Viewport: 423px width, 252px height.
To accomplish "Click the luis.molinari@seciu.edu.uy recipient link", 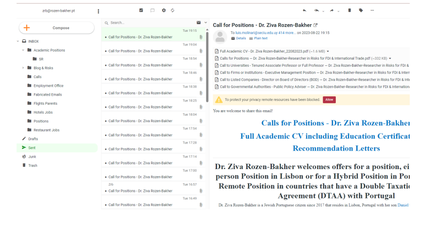I will tap(256, 33).
